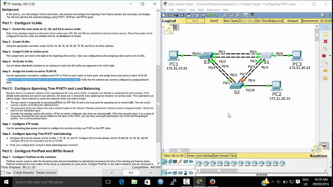Image resolution: width=333 pixels, height=187 pixels.
Task: Select the Connections lightning bolt category
Action: (x=180, y=162)
